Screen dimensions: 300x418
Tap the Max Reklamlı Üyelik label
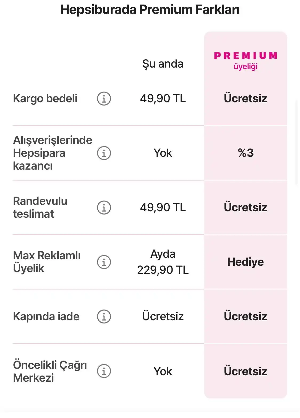(47, 262)
